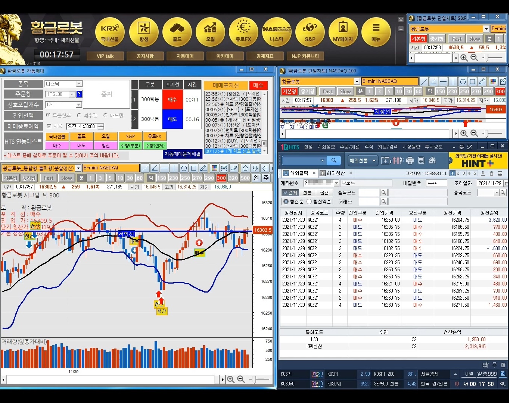Select horizontal line tool in main chart
The width and height of the screenshot is (510, 403).
[x=164, y=168]
